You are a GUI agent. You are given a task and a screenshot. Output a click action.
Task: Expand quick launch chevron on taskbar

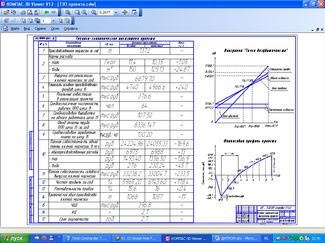pyautogui.click(x=59, y=237)
